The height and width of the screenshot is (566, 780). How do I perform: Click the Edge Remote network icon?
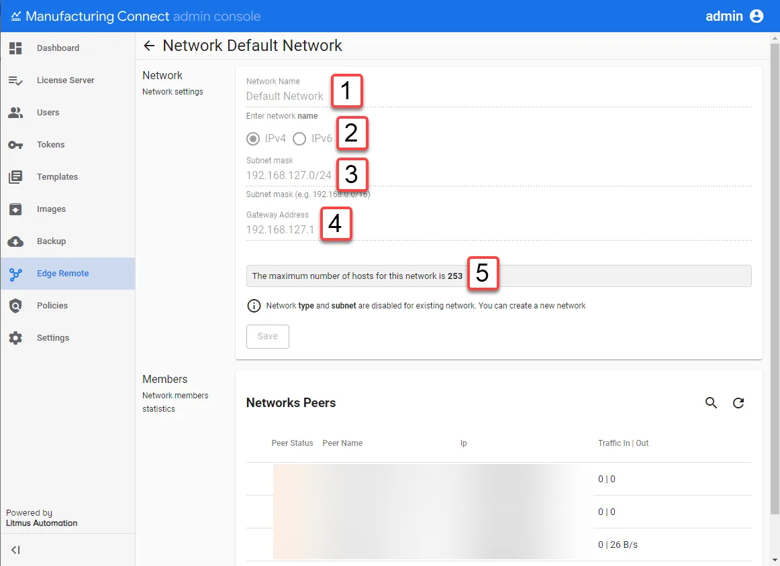click(x=15, y=274)
